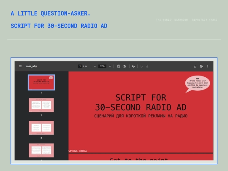Click the 32% zoom level field
The image size is (228, 171).
tap(102, 66)
